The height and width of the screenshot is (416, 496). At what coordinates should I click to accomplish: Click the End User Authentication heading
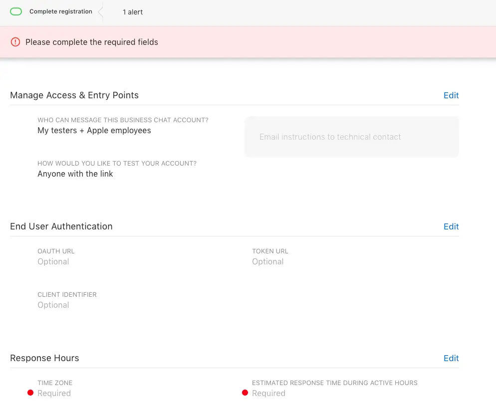coord(61,226)
